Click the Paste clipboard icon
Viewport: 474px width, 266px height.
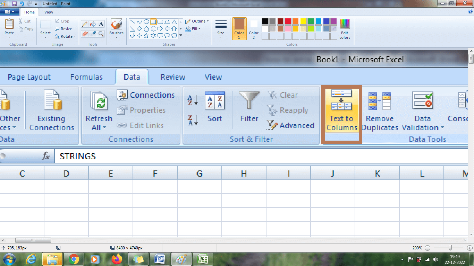(9, 24)
